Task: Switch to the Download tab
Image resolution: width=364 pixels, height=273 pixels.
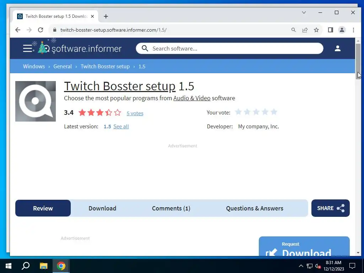Action: (x=102, y=208)
